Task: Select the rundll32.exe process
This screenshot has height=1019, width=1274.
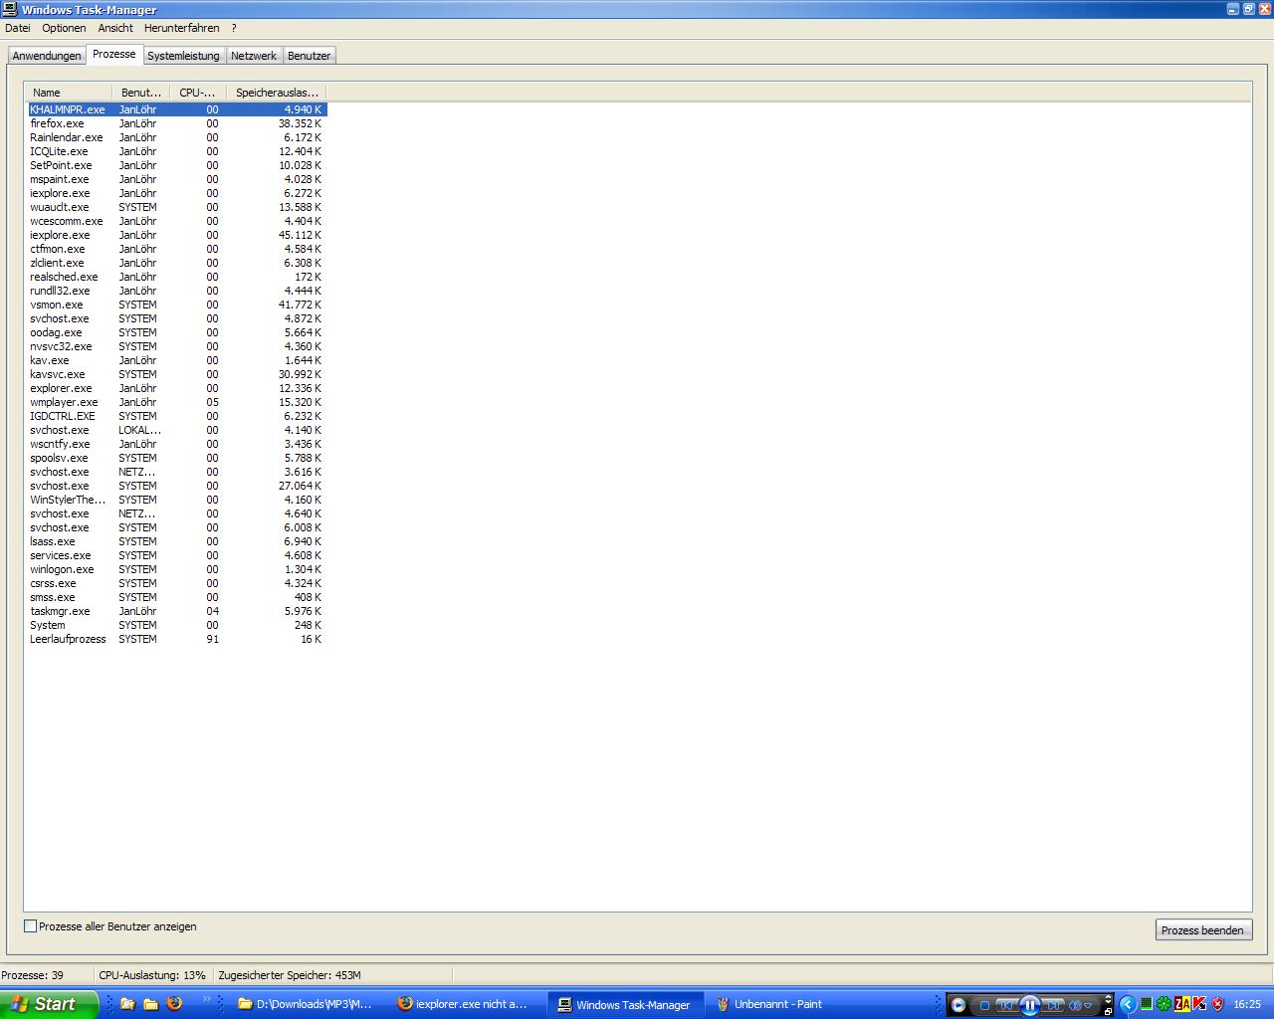Action: [x=177, y=291]
